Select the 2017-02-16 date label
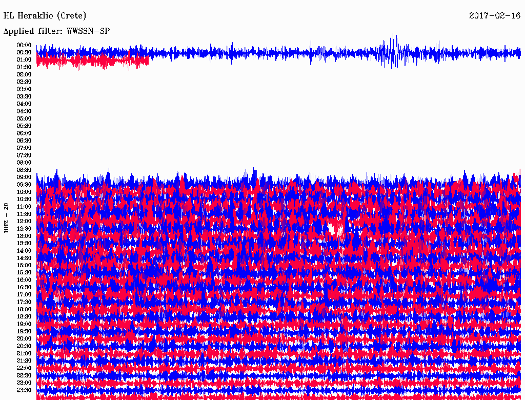The height and width of the screenshot is (400, 525). point(495,16)
